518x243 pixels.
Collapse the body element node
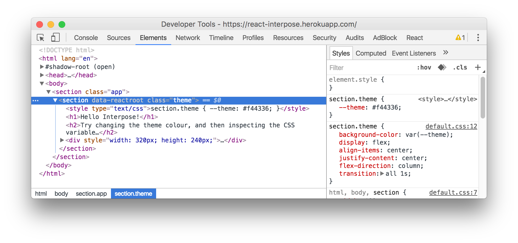coord(42,83)
